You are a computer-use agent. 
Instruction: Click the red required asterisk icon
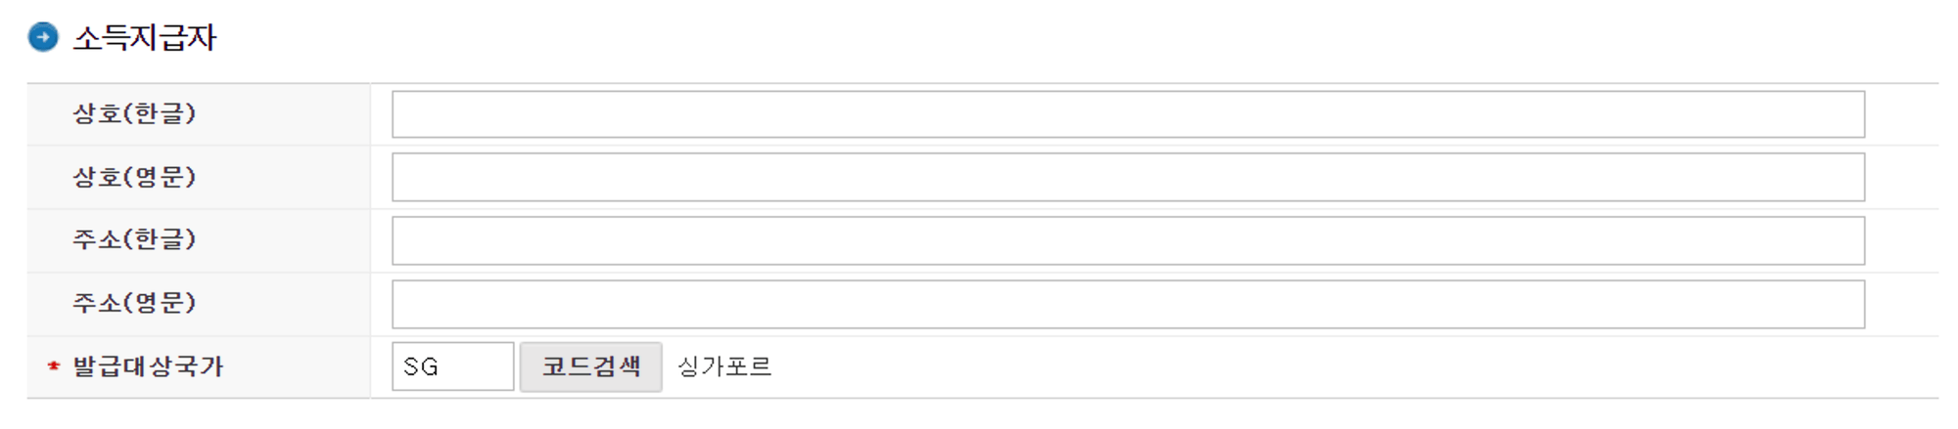[54, 366]
